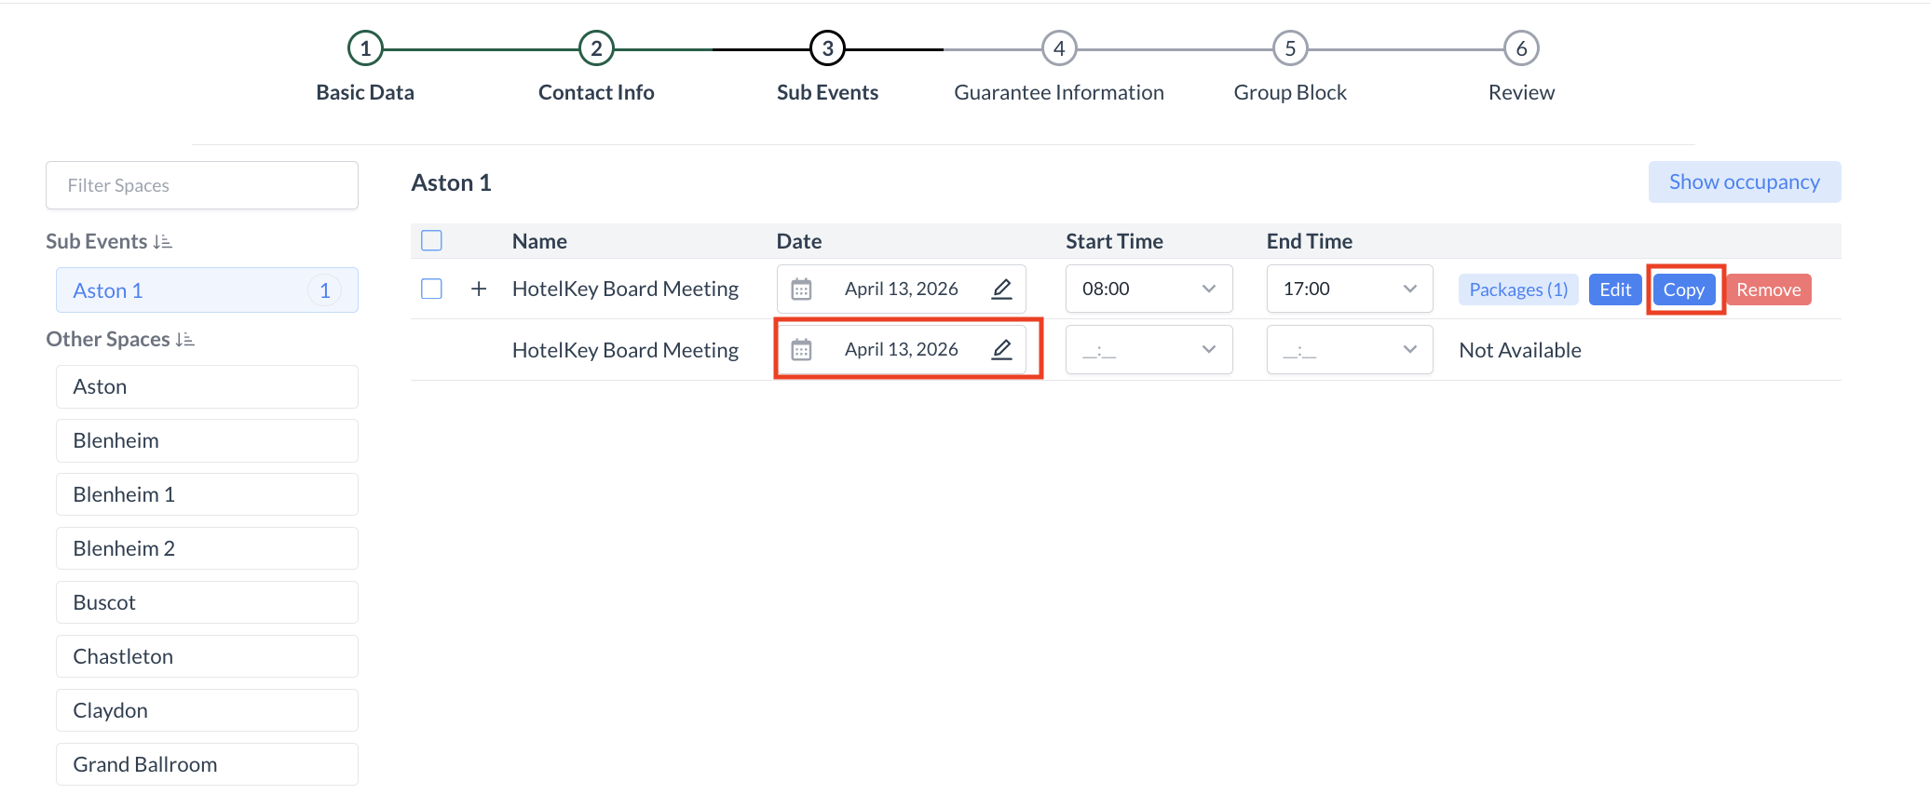Open the 08:00 Start Time dropdown
1930x808 pixels.
point(1148,290)
